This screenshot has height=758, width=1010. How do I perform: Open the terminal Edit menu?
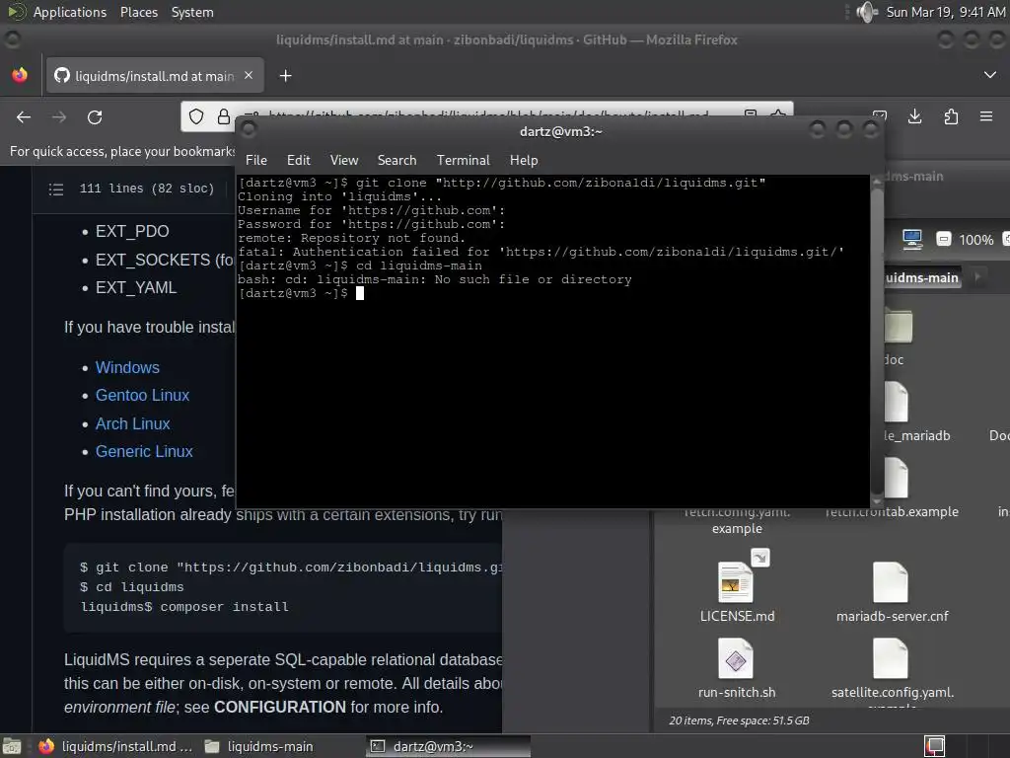click(x=298, y=160)
